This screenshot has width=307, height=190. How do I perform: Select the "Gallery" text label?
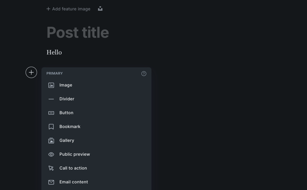[67, 141]
